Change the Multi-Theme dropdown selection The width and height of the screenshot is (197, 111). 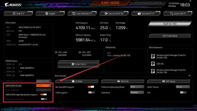click(x=183, y=87)
